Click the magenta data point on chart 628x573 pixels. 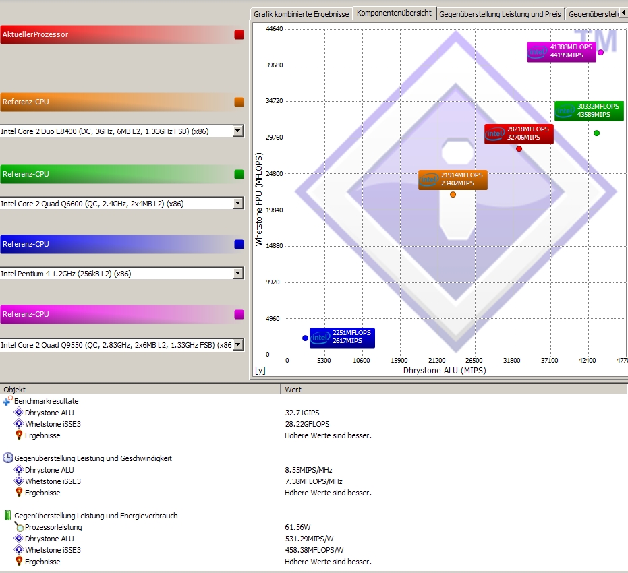coord(600,52)
